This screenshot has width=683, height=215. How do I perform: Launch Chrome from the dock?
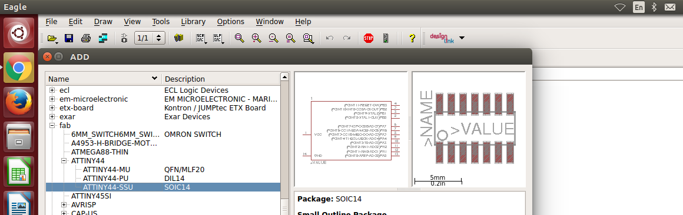point(18,68)
